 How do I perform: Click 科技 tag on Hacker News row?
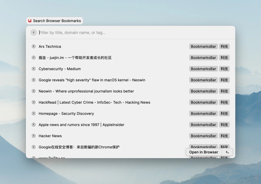point(224,136)
